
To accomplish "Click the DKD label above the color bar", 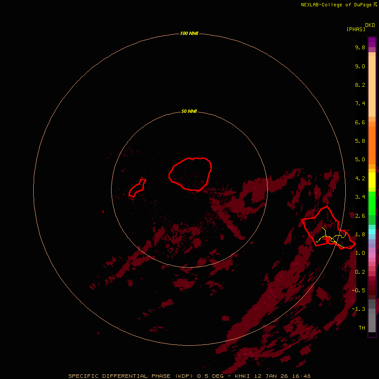I will pyautogui.click(x=370, y=25).
